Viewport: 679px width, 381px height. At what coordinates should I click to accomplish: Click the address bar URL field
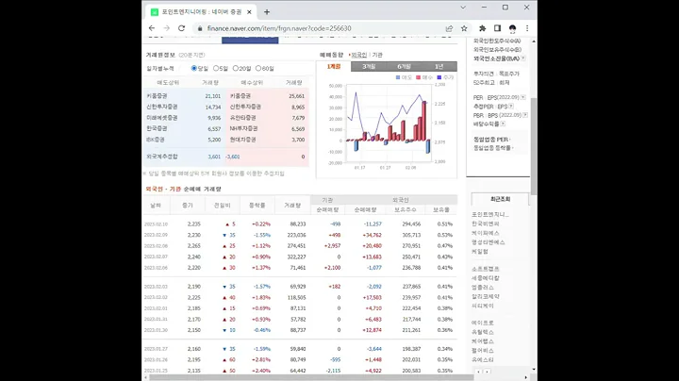(x=323, y=28)
